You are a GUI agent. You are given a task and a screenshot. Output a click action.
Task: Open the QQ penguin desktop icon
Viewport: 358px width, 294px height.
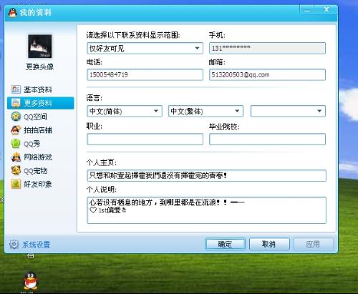pos(31,280)
